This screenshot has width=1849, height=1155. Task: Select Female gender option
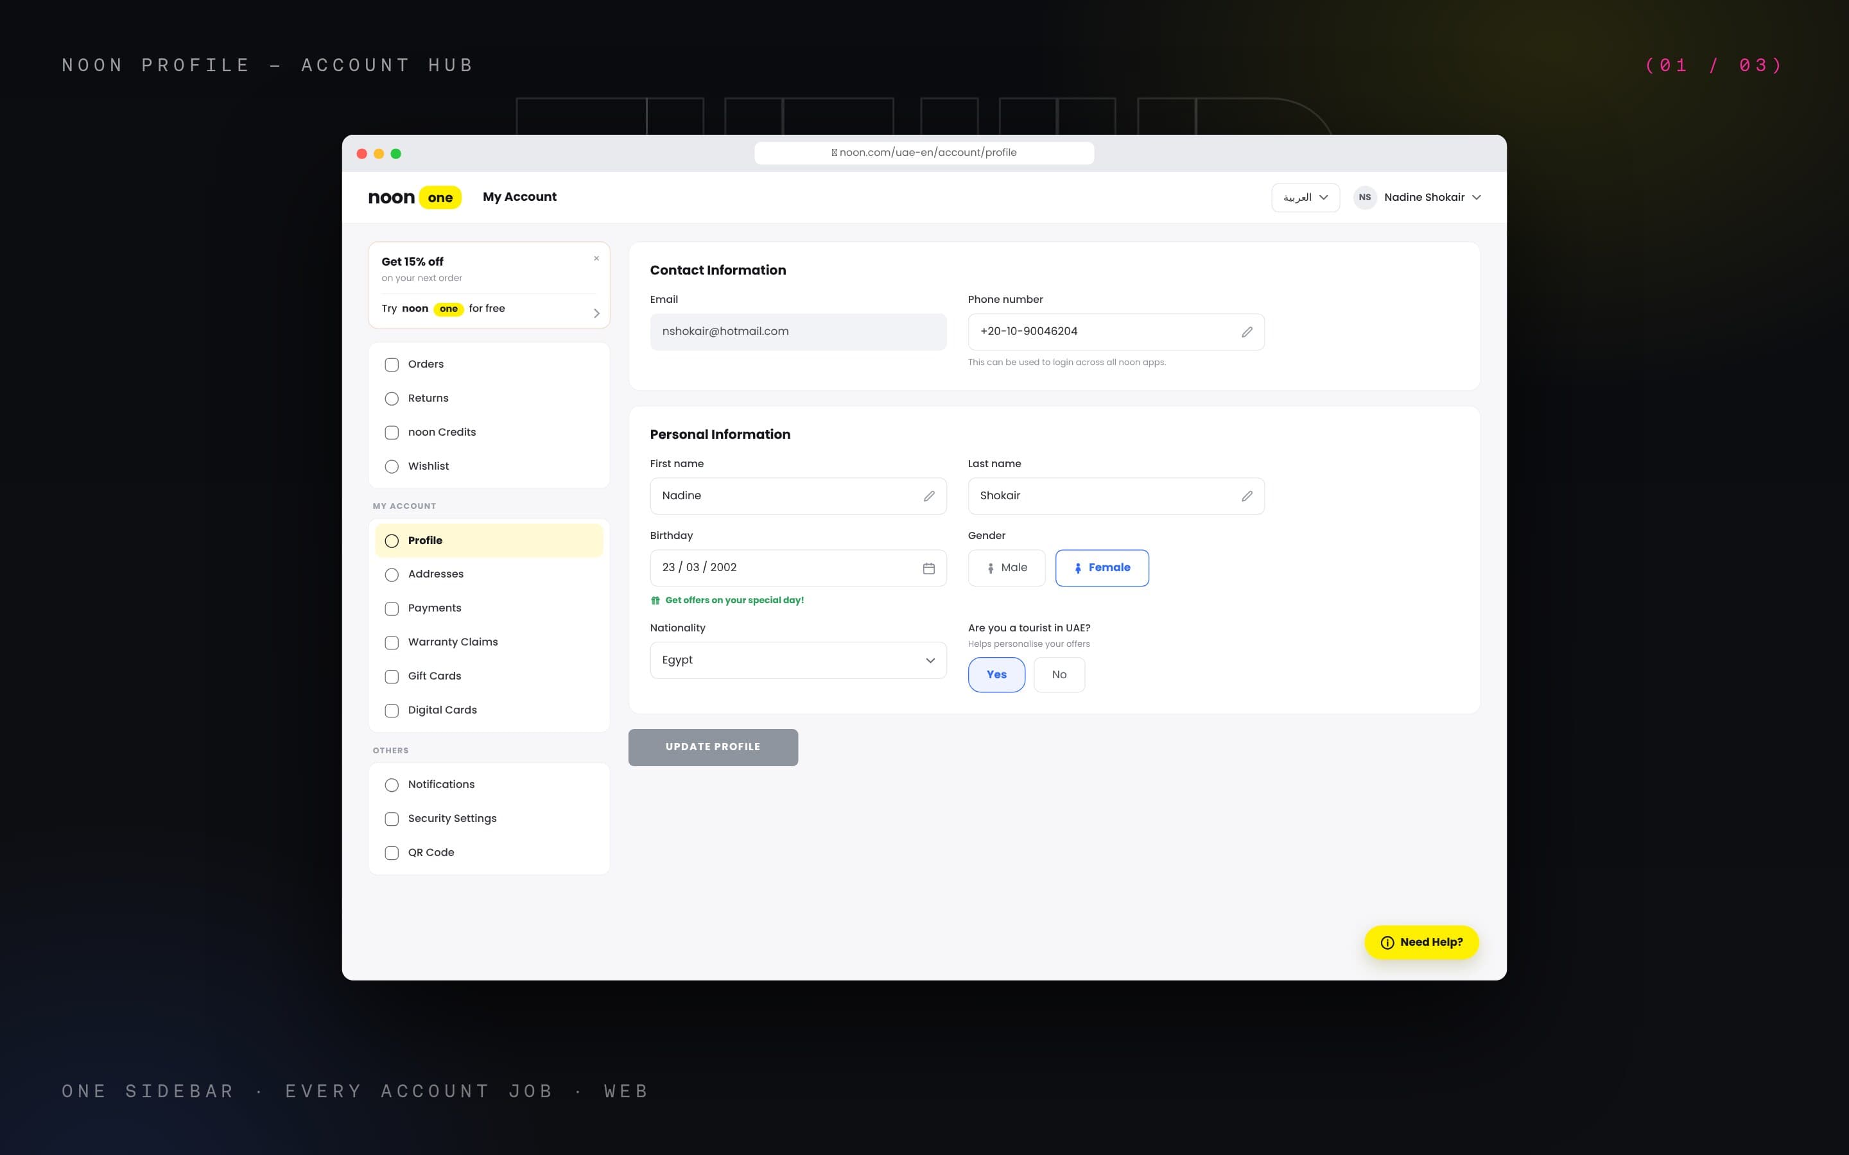click(x=1102, y=569)
